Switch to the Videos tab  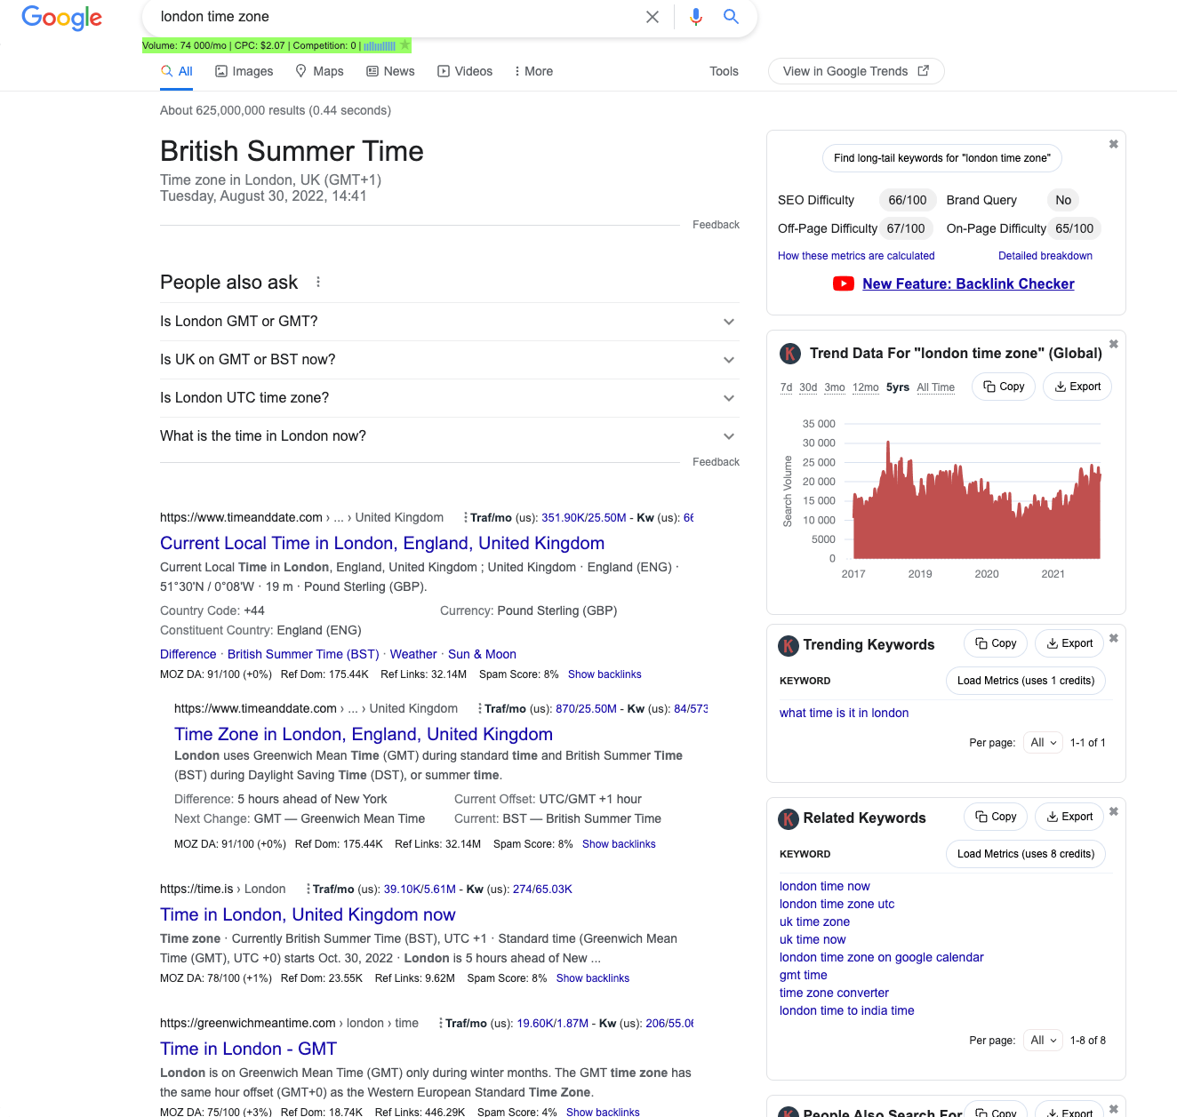tap(465, 71)
